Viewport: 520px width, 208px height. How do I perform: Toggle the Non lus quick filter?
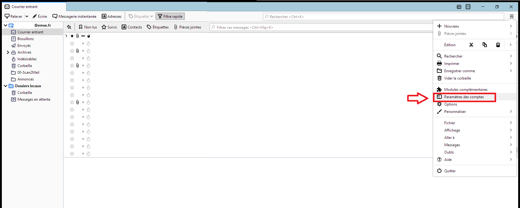(88, 27)
